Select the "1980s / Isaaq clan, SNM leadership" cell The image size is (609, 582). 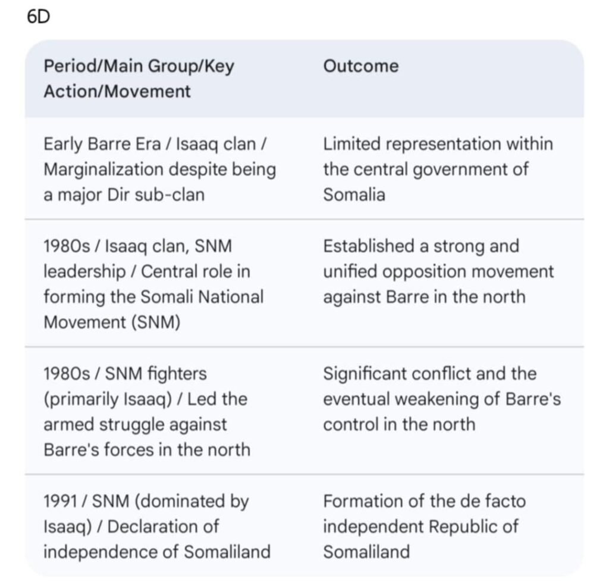point(153,284)
